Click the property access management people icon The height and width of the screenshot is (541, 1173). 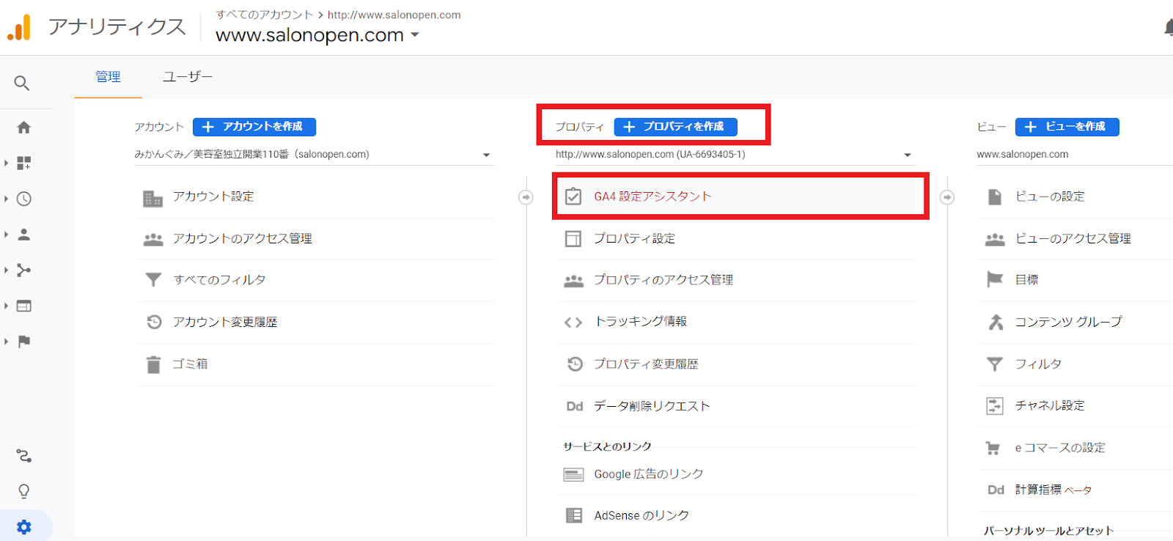coord(573,281)
